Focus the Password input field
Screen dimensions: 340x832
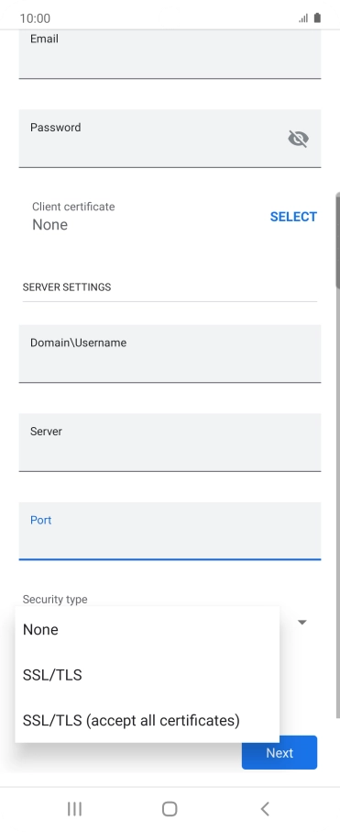click(170, 139)
